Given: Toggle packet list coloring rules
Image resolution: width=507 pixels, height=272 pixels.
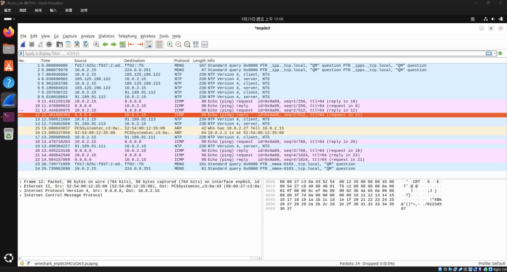Looking at the screenshot, I should tap(159, 45).
